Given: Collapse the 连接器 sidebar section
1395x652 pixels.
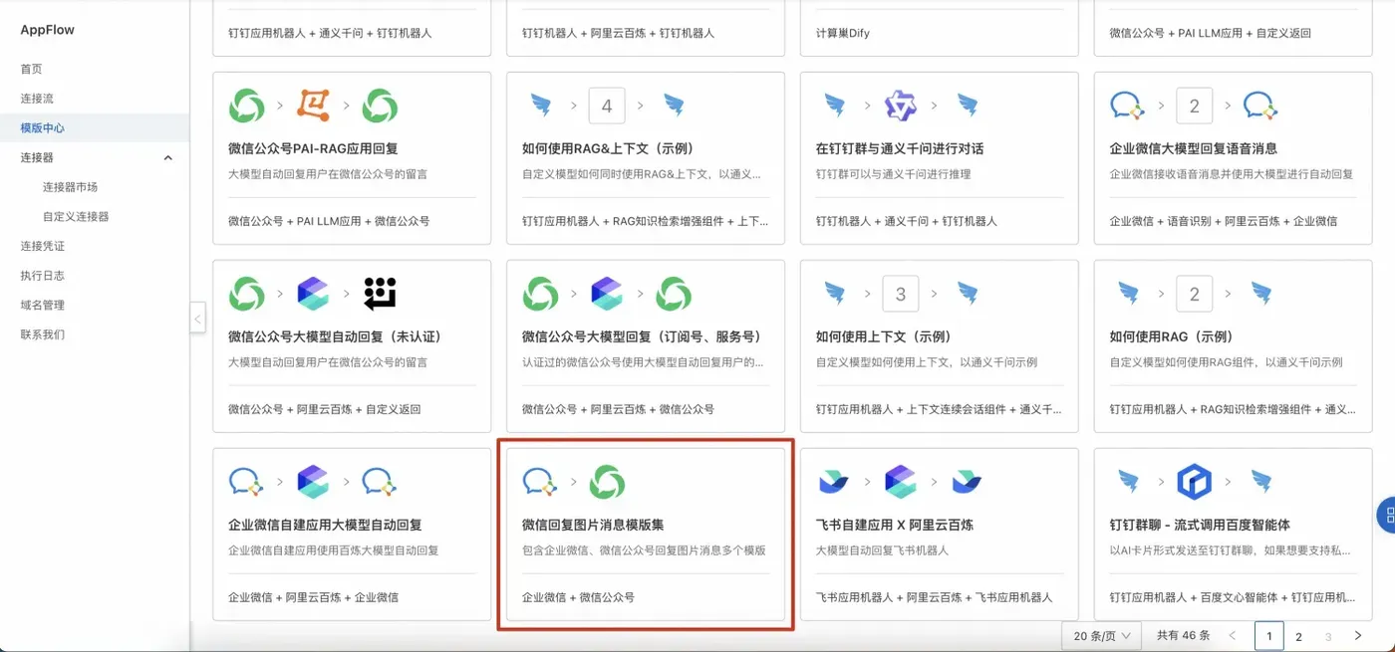Looking at the screenshot, I should (167, 157).
